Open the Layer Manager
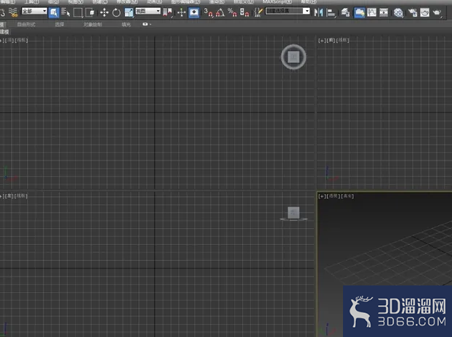 [346, 12]
